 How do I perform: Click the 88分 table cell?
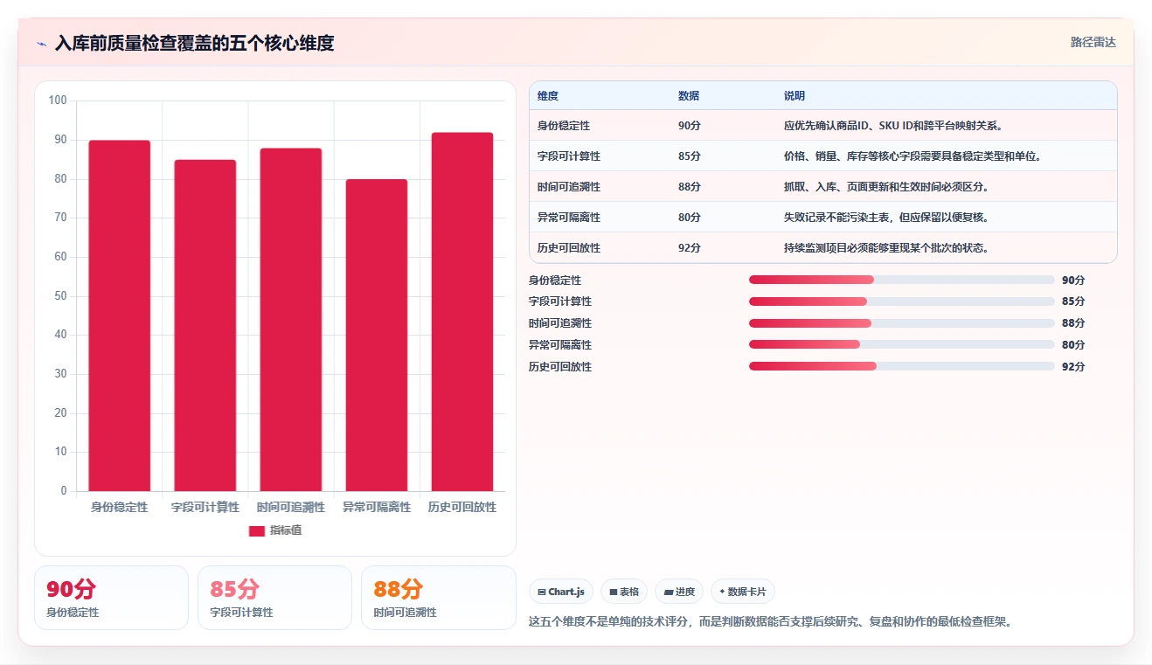click(690, 186)
